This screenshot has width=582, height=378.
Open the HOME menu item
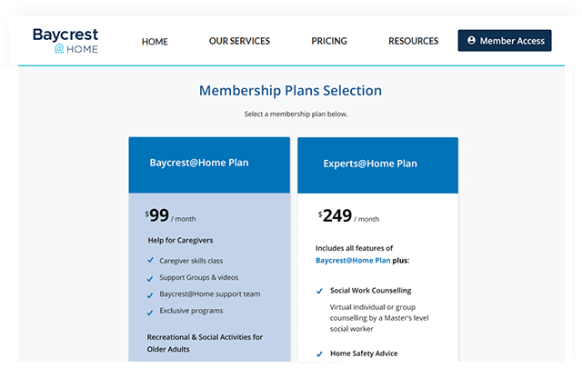tap(155, 41)
